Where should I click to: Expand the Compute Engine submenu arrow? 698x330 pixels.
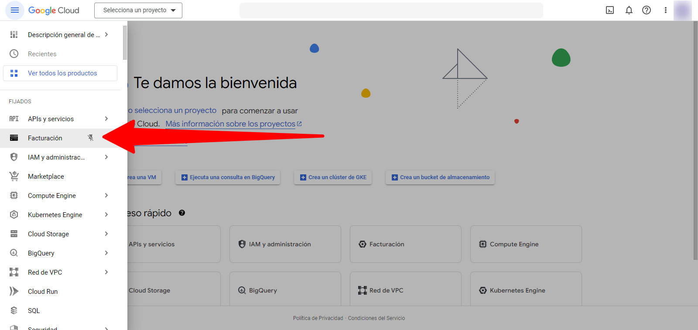106,195
